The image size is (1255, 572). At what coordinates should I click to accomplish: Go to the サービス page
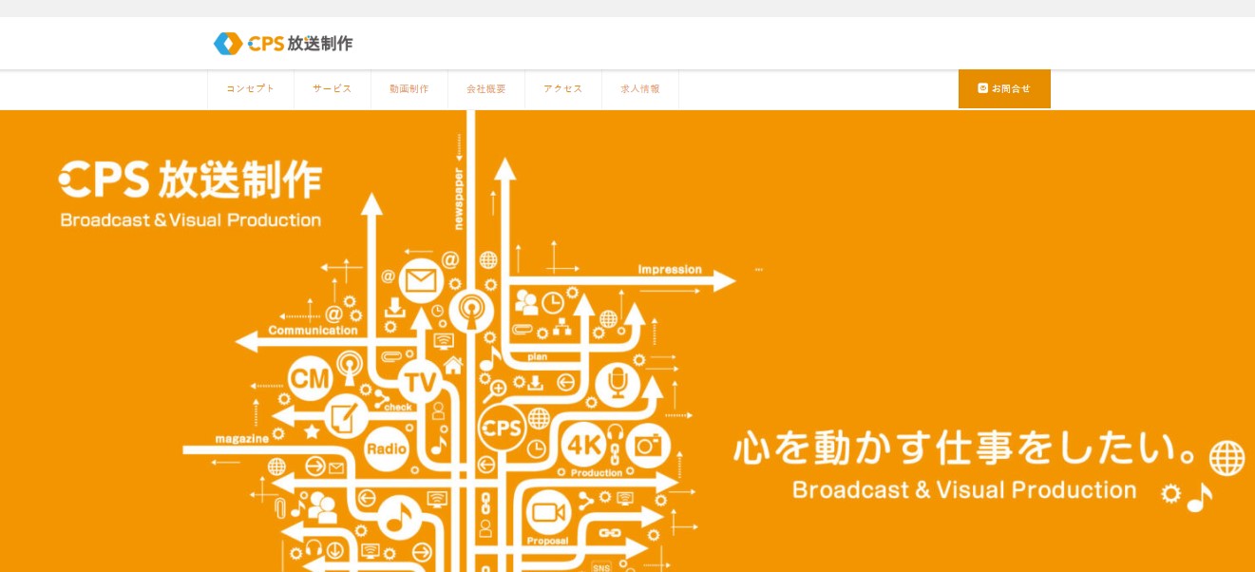click(x=333, y=89)
